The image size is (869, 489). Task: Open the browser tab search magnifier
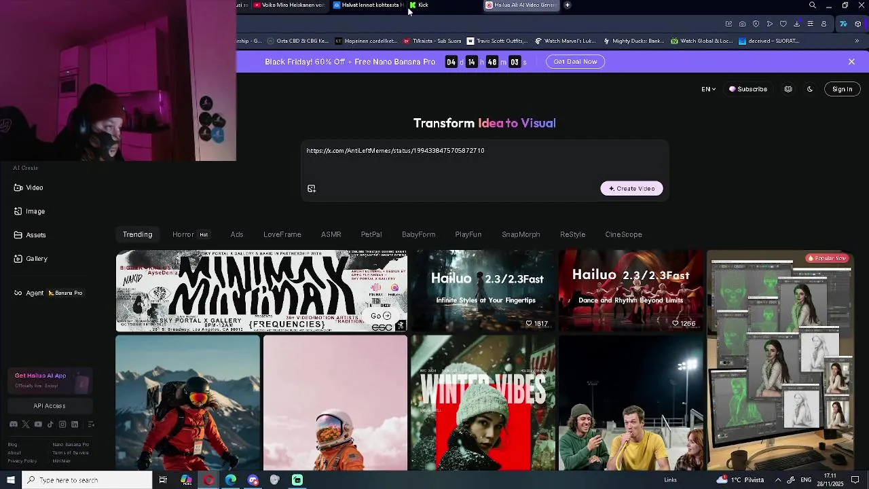pyautogui.click(x=813, y=5)
